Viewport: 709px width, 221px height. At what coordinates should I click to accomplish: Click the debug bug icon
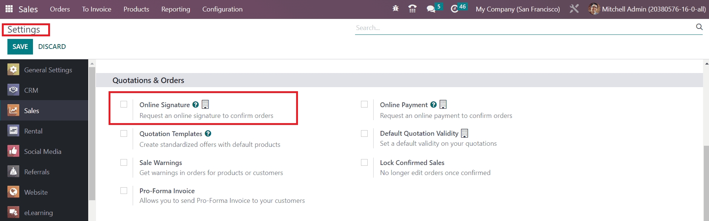(395, 9)
